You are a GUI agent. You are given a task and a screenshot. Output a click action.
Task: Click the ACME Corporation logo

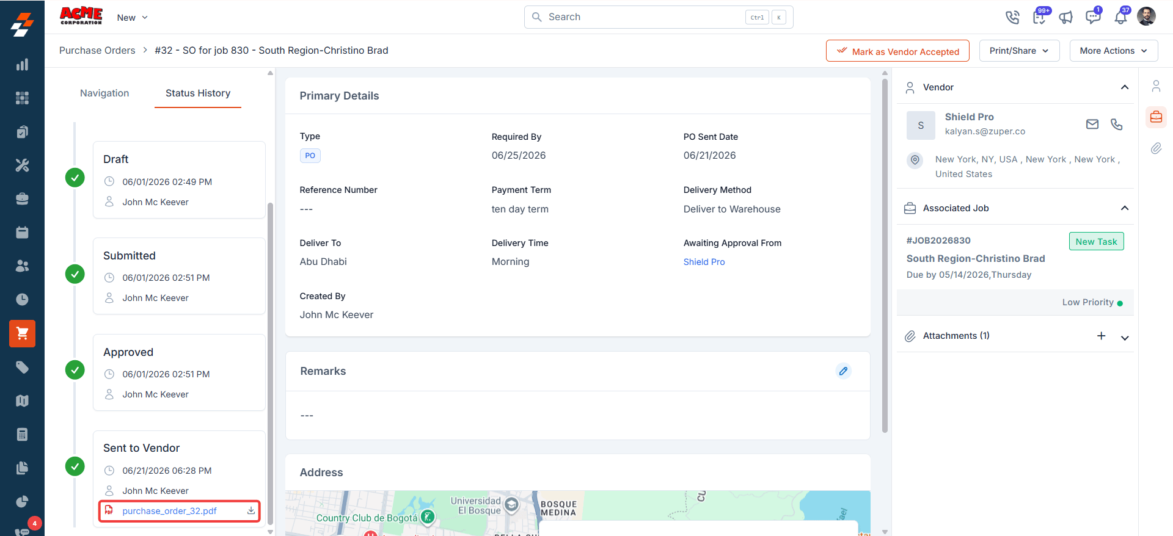pyautogui.click(x=81, y=16)
